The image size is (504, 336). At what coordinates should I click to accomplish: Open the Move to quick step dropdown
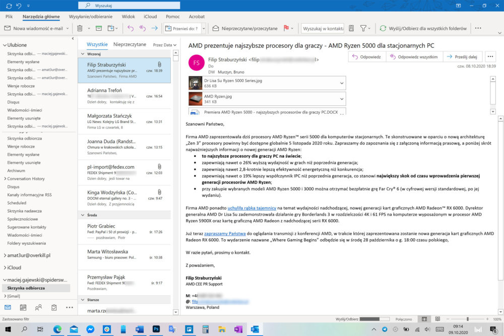click(204, 28)
